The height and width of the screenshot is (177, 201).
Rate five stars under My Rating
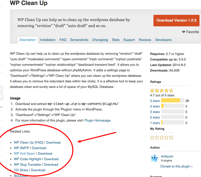pyautogui.click(x=171, y=137)
